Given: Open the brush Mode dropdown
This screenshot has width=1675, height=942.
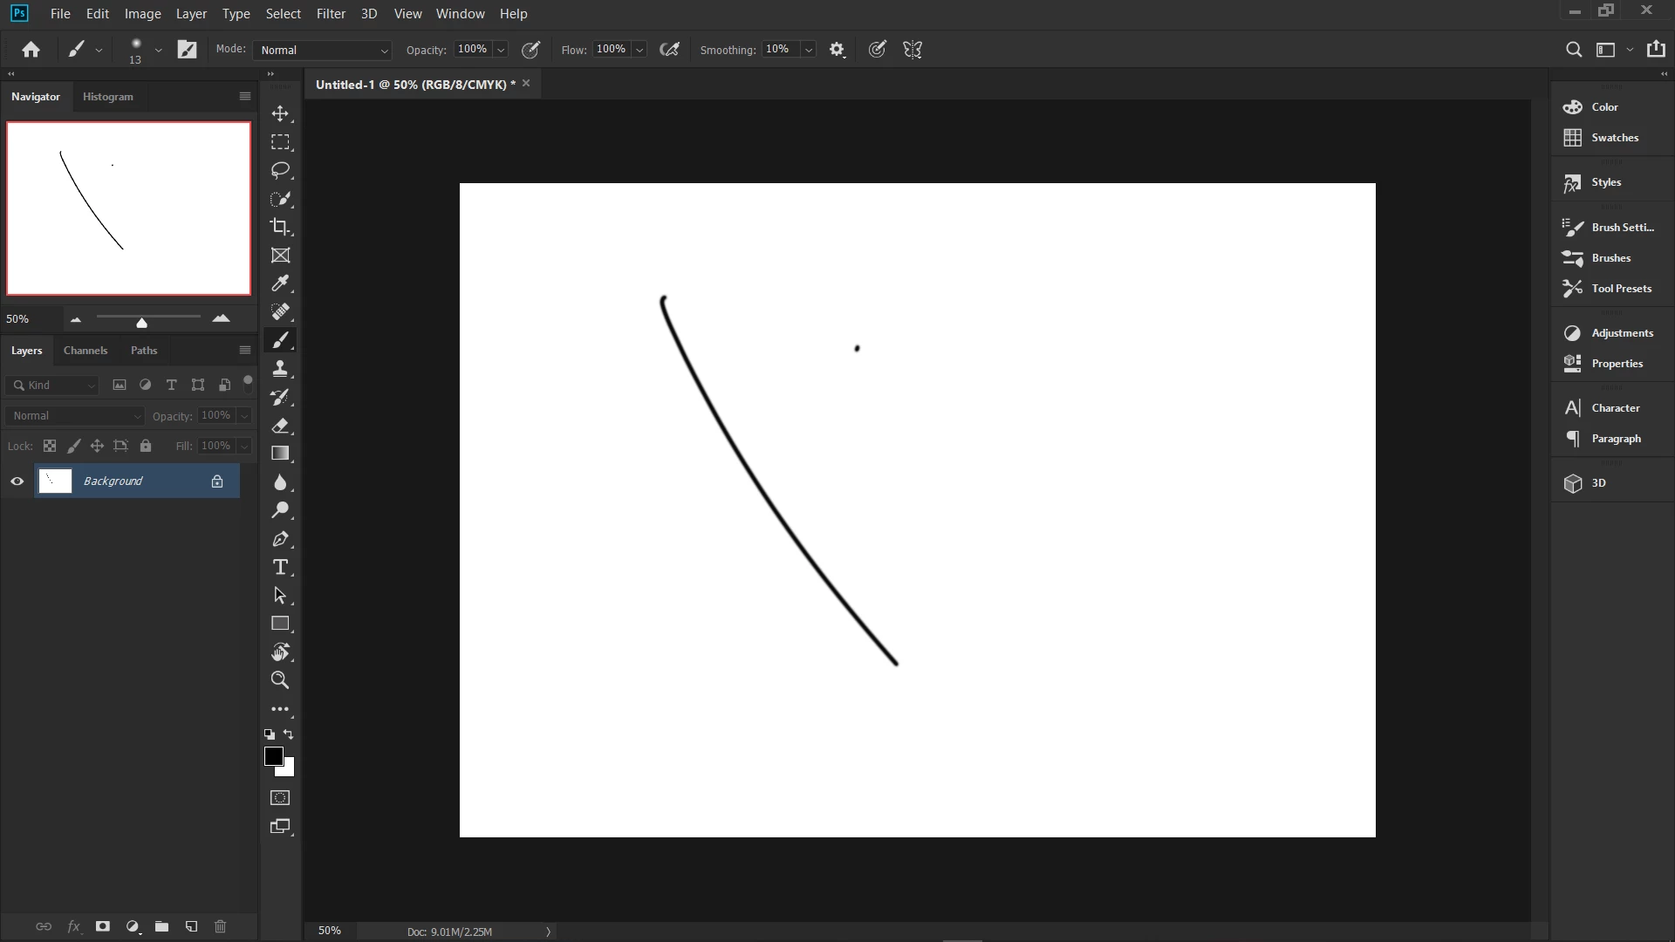Looking at the screenshot, I should pos(323,50).
